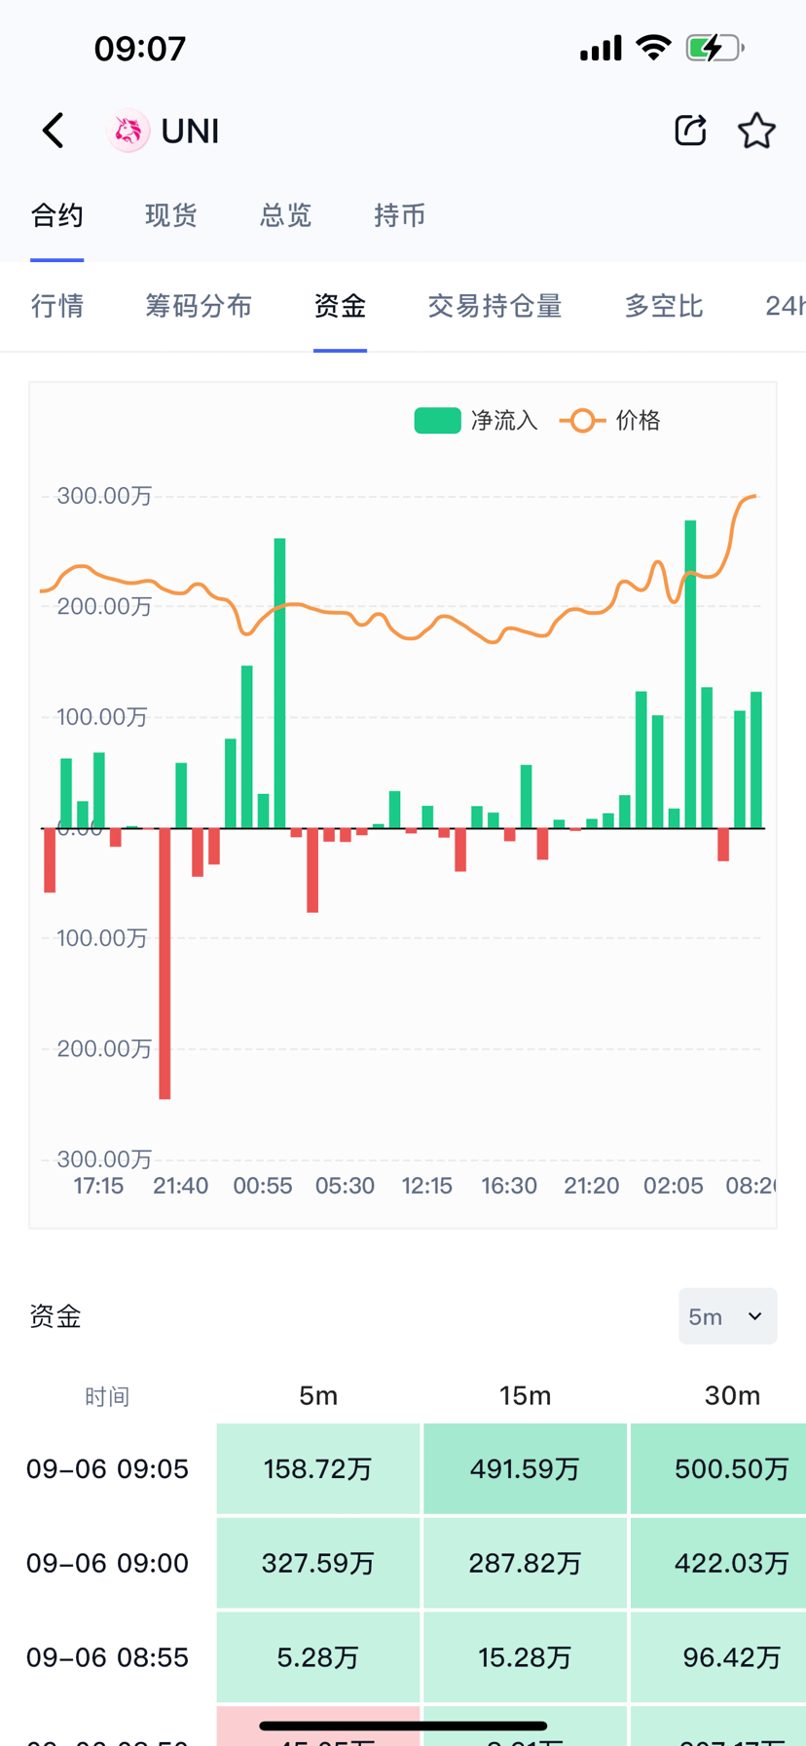806x1746 pixels.
Task: Open the 持币 tab
Action: [x=400, y=215]
